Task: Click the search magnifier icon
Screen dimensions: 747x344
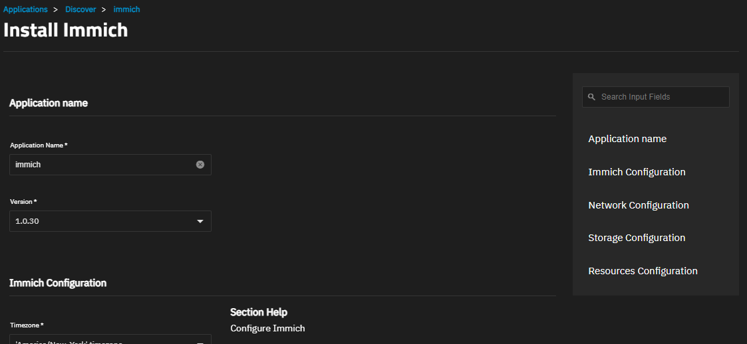Action: point(591,97)
